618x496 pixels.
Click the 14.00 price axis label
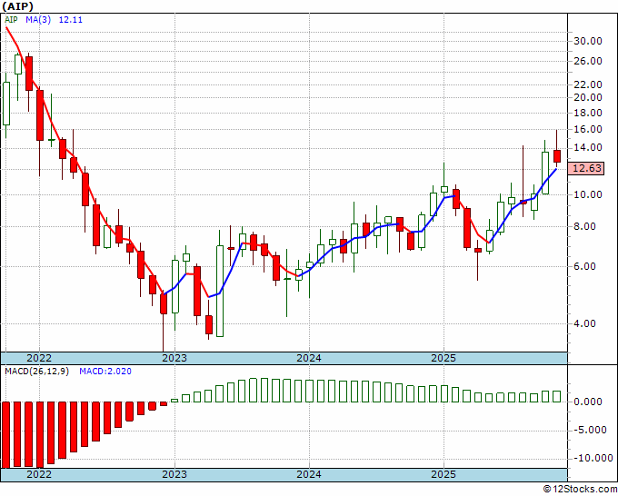587,148
